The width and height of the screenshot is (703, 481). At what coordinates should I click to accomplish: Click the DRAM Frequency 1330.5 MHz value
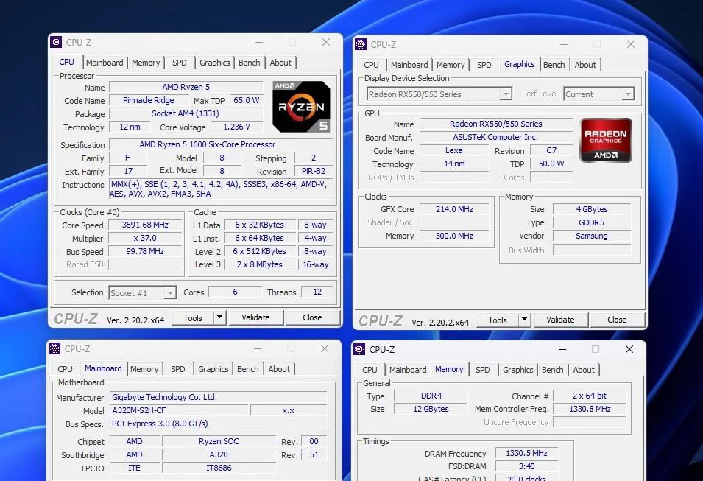pos(527,453)
